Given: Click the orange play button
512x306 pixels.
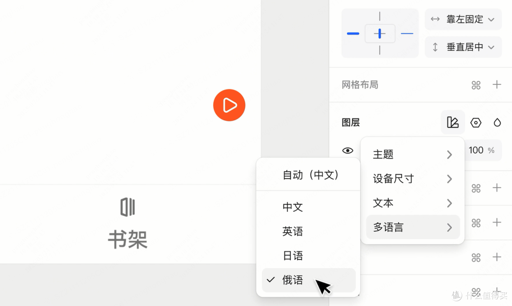Looking at the screenshot, I should [229, 105].
